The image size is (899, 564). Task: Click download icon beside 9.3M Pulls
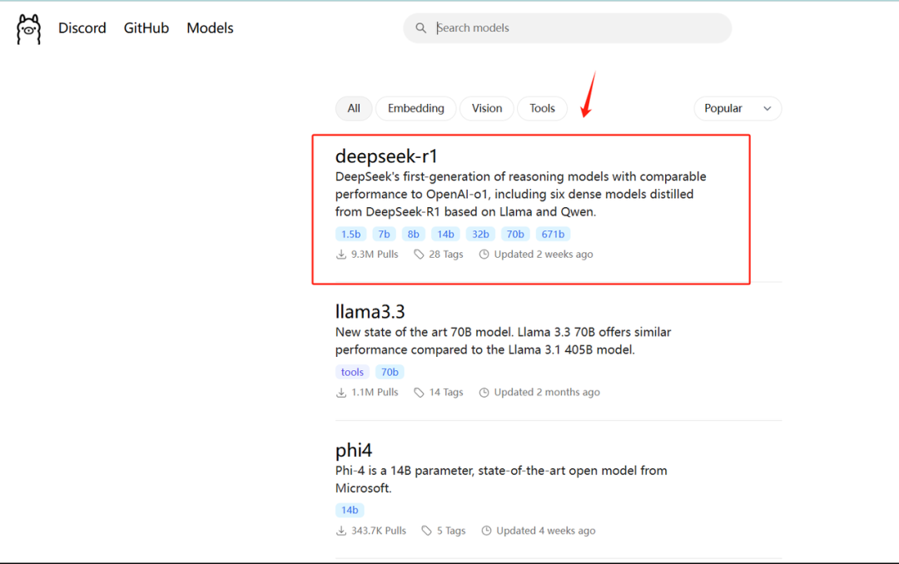(341, 254)
